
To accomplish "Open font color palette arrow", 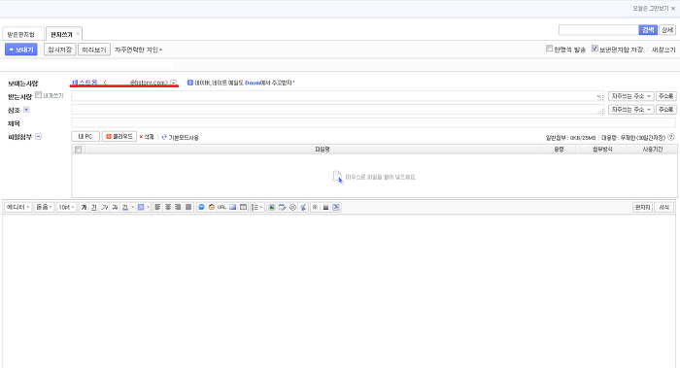I will (x=133, y=208).
